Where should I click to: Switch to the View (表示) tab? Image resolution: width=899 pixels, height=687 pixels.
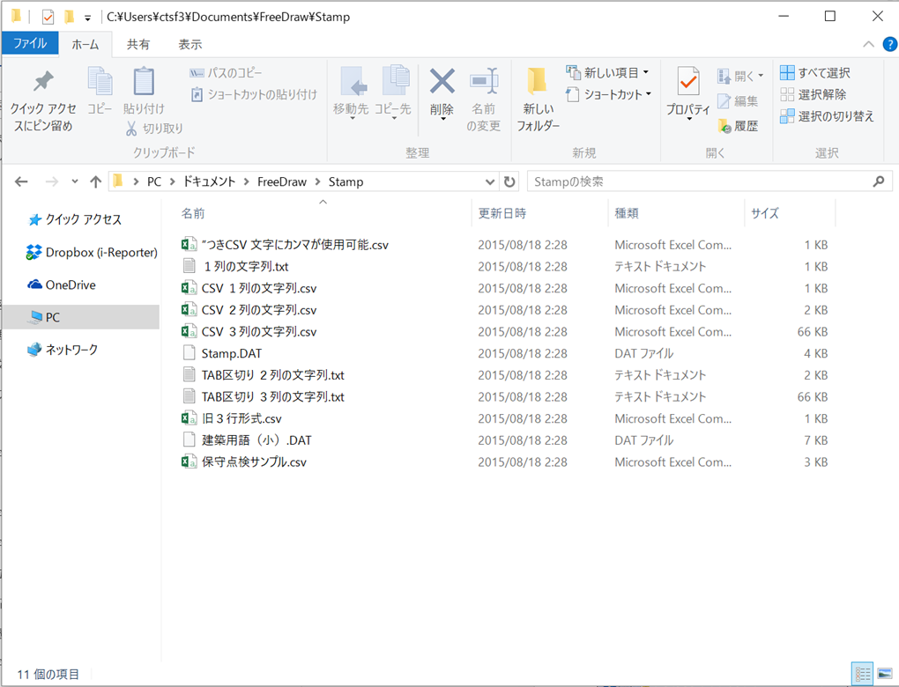click(189, 44)
